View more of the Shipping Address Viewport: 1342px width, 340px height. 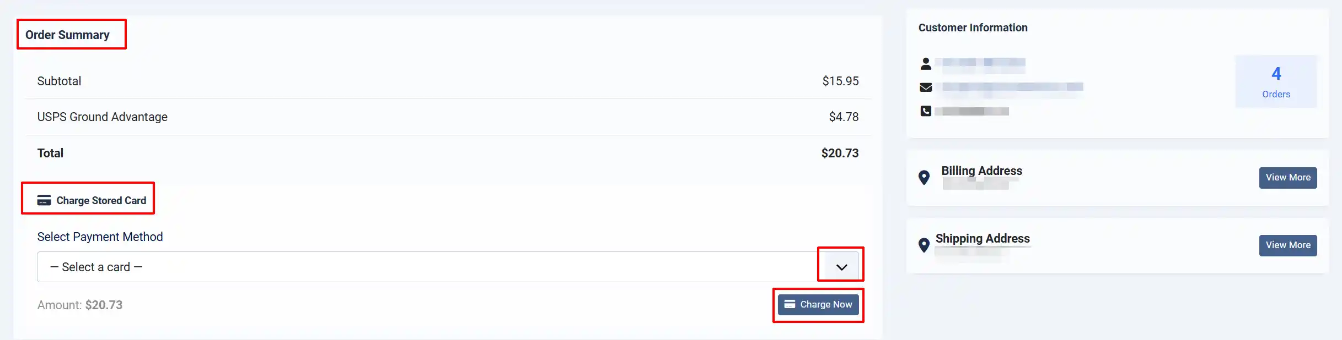coord(1288,245)
